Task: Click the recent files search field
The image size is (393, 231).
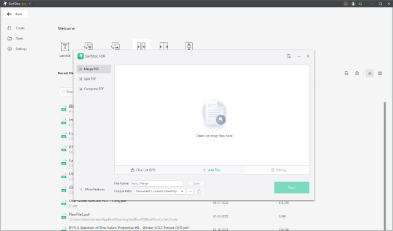Action: point(66,92)
